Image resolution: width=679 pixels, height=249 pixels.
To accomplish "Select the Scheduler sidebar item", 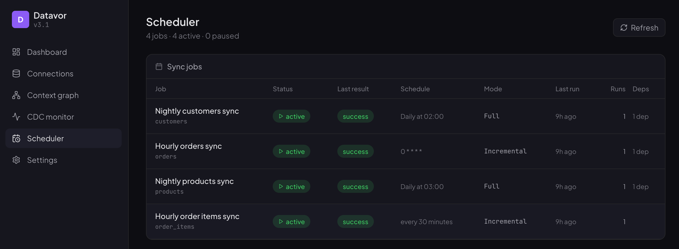I will [x=64, y=138].
